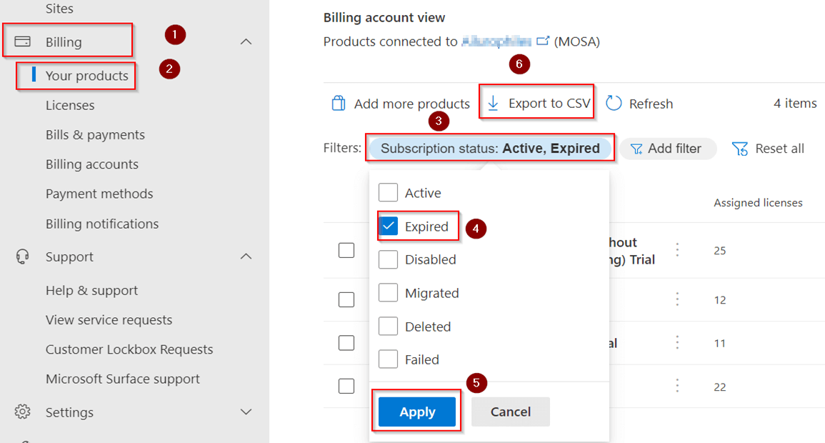The image size is (825, 443).
Task: Click the Add more products cart icon
Action: [x=339, y=103]
